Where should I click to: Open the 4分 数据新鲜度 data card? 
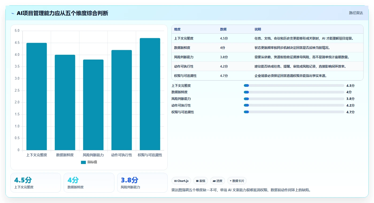[x=89, y=183]
